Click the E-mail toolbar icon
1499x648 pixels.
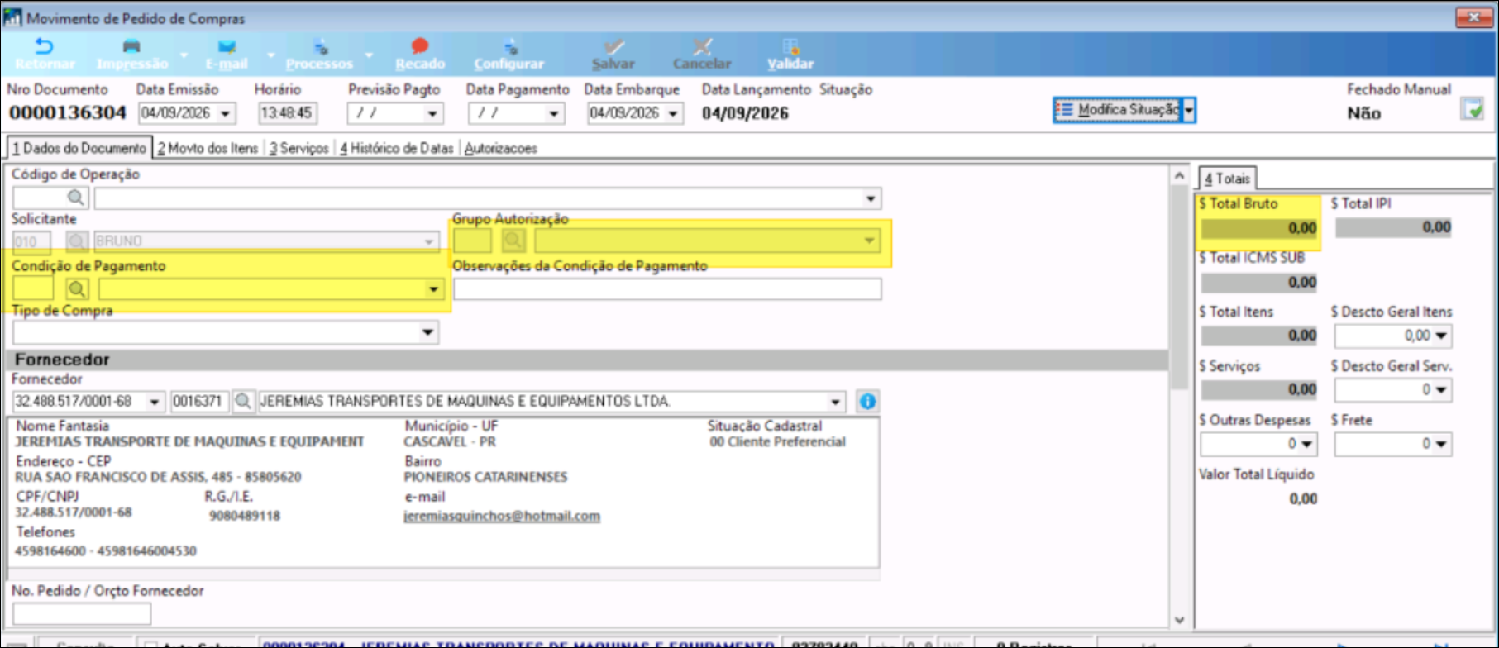[227, 55]
